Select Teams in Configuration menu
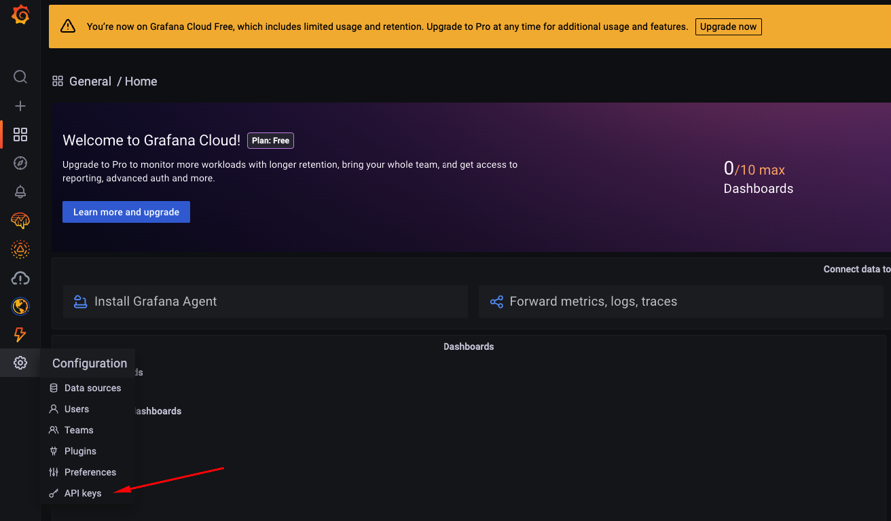891x521 pixels. pos(86,430)
